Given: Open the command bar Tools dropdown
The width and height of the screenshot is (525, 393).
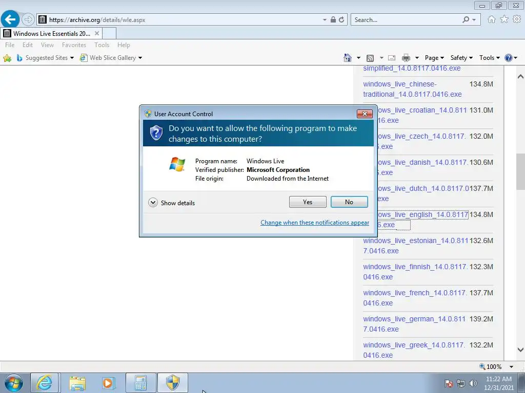Looking at the screenshot, I should click(490, 58).
